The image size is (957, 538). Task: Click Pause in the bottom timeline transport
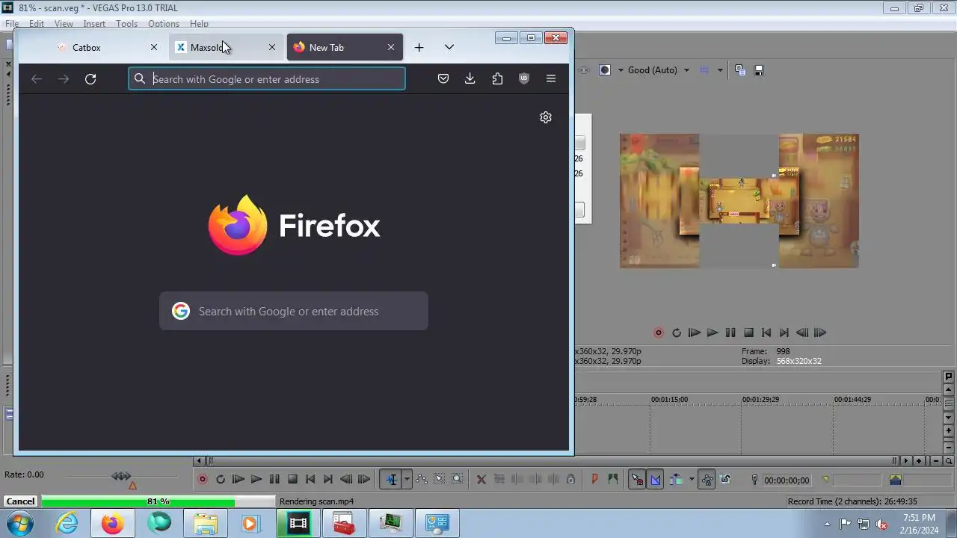(274, 479)
